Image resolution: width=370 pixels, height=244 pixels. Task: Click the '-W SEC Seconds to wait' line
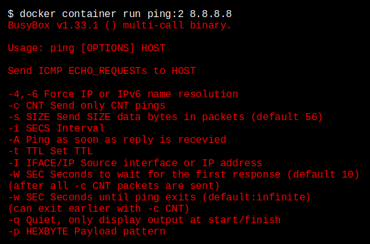[183, 174]
